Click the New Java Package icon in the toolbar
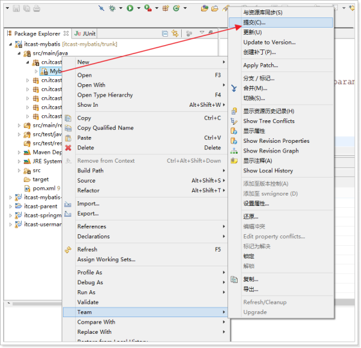Screen dimensions: 361x348 [x=165, y=8]
